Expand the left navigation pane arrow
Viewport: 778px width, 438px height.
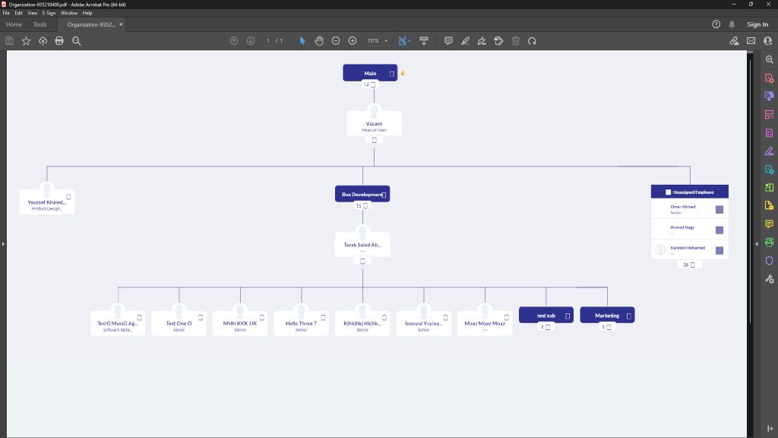pos(3,244)
